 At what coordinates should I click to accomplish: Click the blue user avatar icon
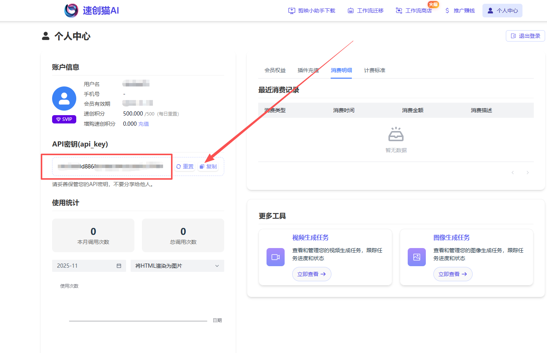[64, 98]
